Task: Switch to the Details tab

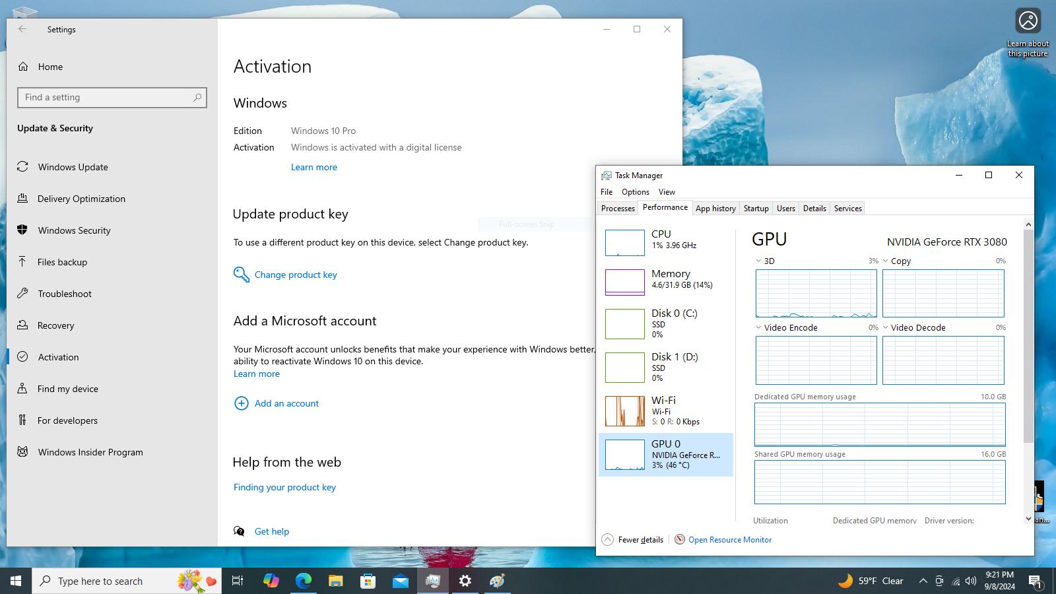Action: tap(814, 209)
